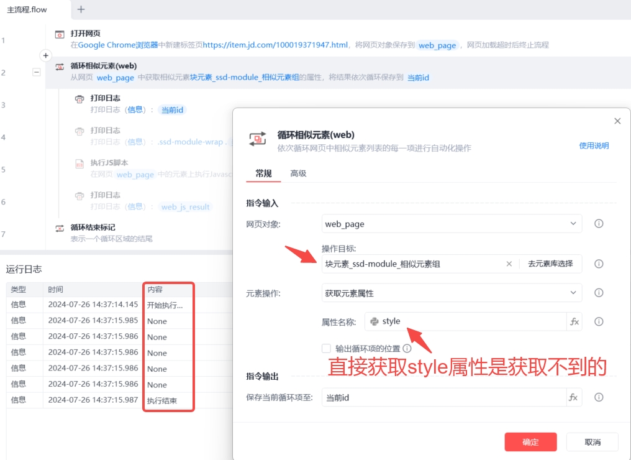The image size is (631, 460).
Task: Click the 类型 column header in log
Action: (x=19, y=289)
